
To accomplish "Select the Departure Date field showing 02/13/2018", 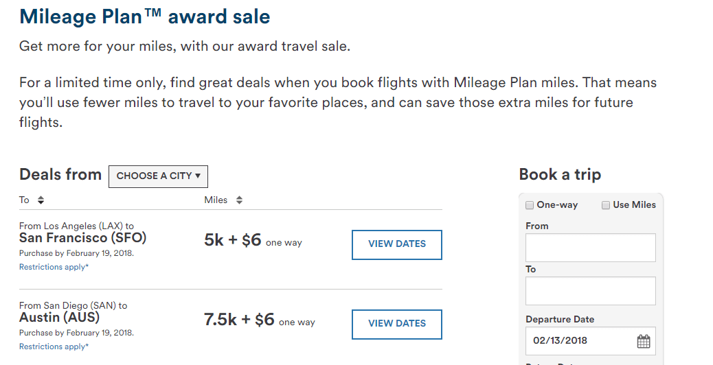I will 591,341.
